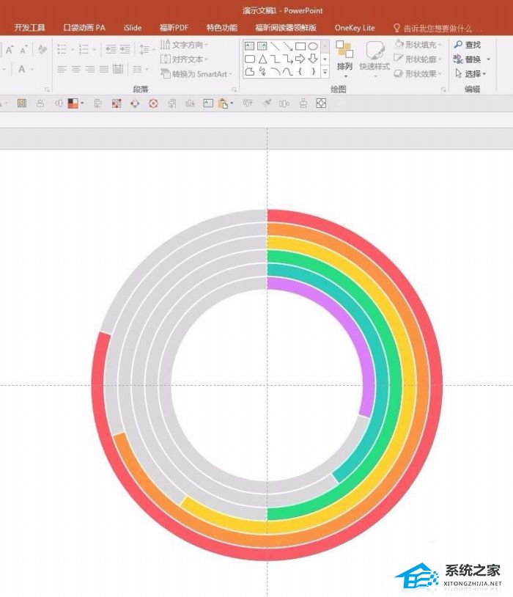Expand the shapes gallery more arrow
The image size is (513, 597).
(325, 72)
